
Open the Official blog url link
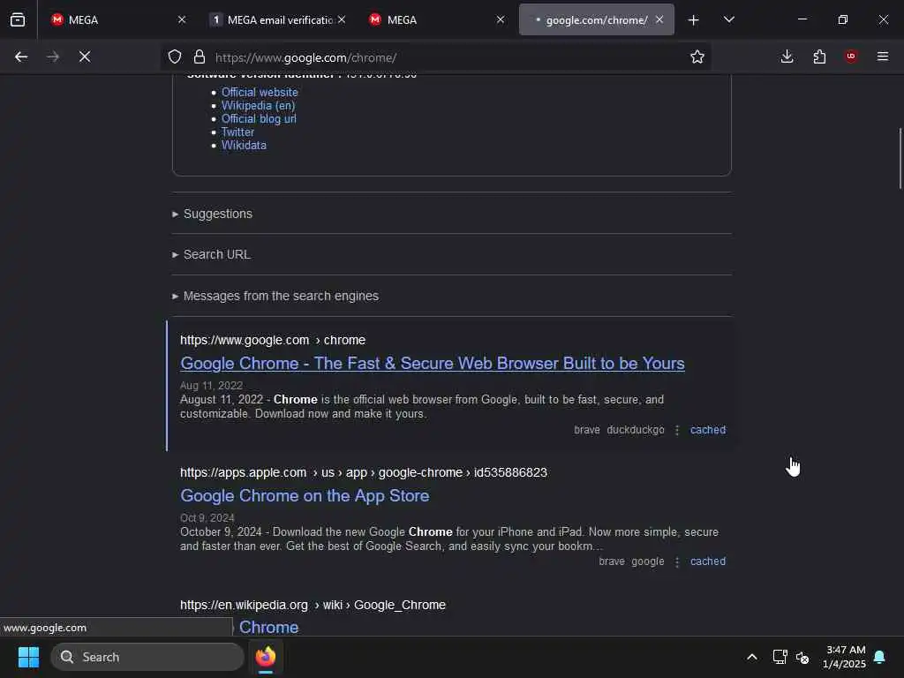[259, 119]
